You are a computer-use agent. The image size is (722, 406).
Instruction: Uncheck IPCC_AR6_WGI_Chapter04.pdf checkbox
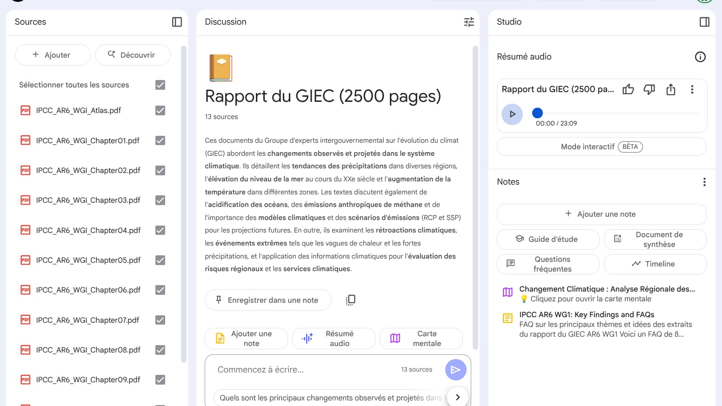click(x=160, y=230)
